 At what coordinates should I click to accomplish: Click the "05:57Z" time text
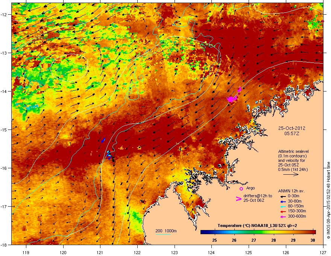click(x=292, y=134)
